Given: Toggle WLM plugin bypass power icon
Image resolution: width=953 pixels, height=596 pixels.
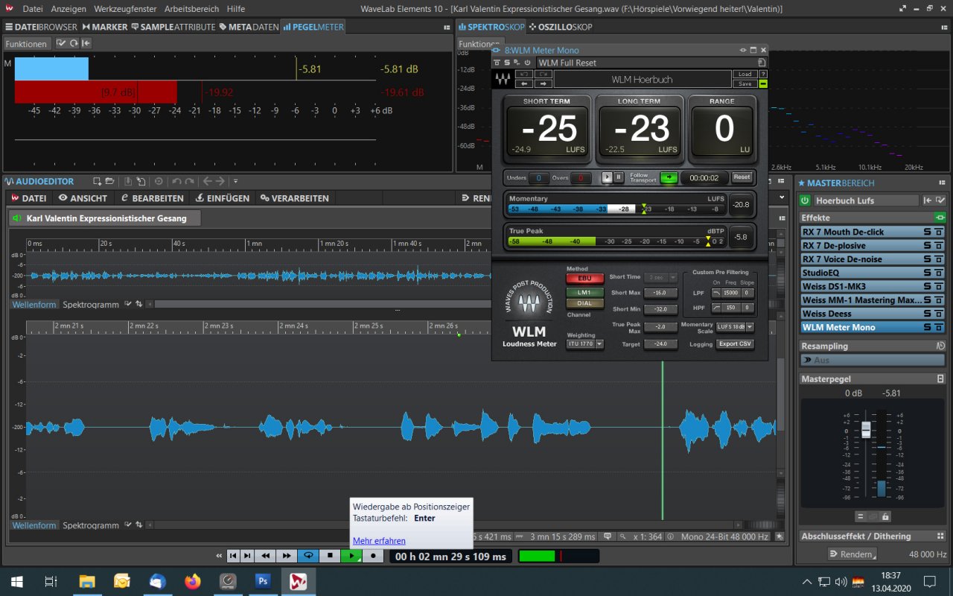Looking at the screenshot, I should 528,63.
